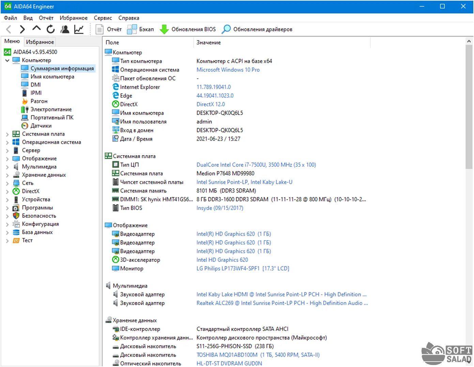Open Обновления драйверов search button

pos(257,29)
